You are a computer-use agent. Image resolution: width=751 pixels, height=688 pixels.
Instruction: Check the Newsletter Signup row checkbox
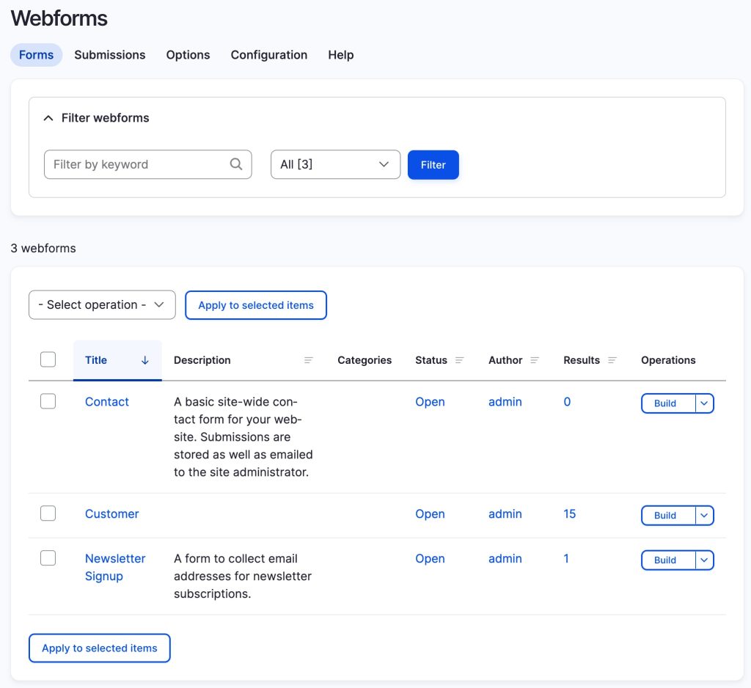[48, 558]
